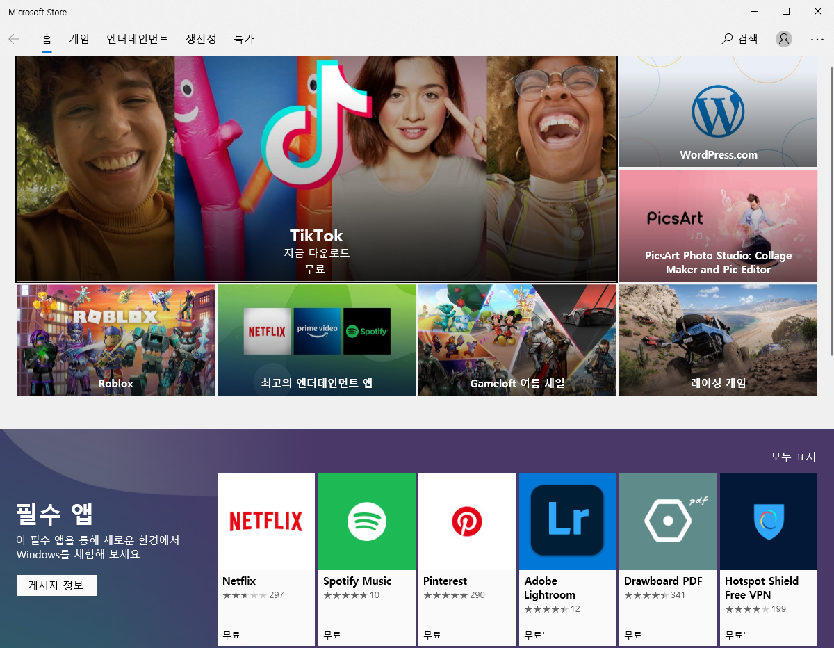Open the user account profile icon
This screenshot has width=834, height=648.
coord(784,39)
